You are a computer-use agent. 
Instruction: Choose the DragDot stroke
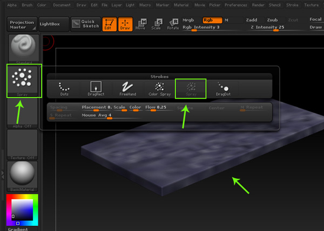[223, 89]
